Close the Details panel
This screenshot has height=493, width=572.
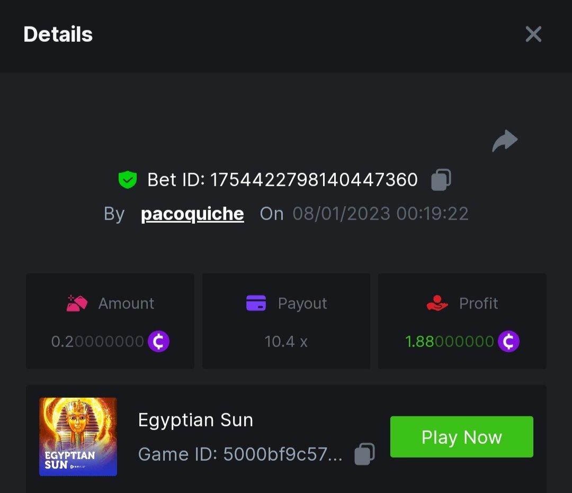pos(533,34)
